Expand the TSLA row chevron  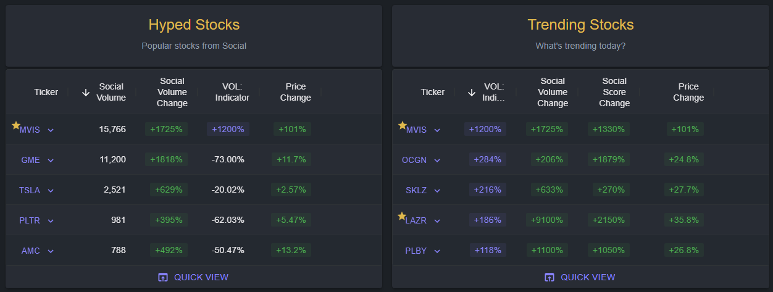pos(51,191)
